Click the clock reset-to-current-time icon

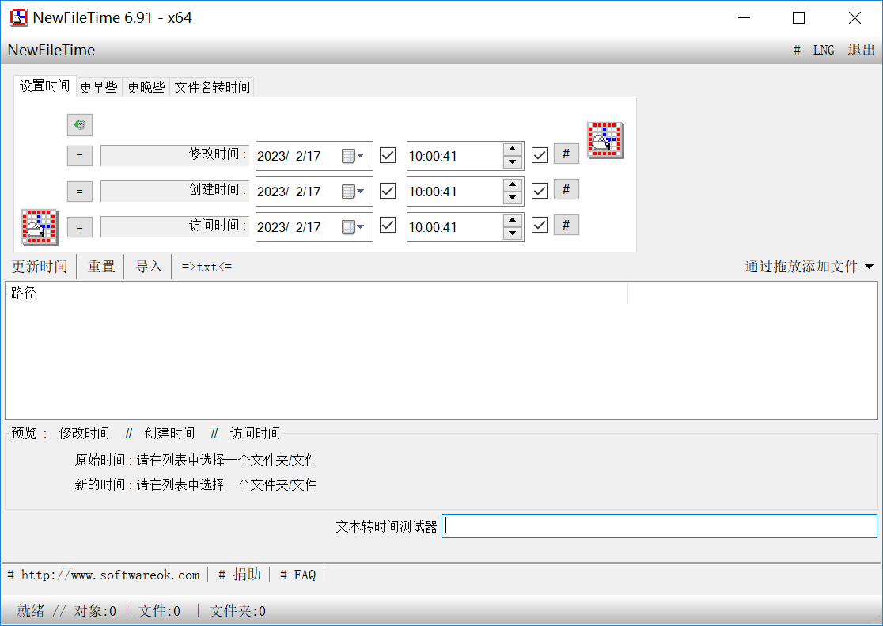coord(79,124)
